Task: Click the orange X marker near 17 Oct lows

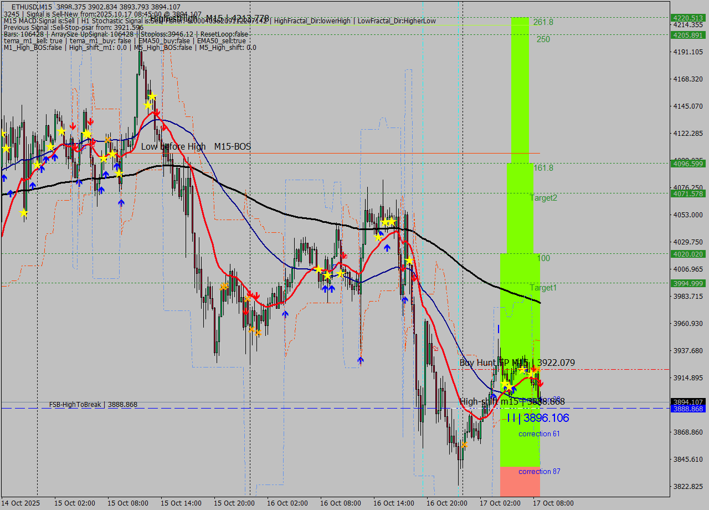Action: click(x=465, y=445)
